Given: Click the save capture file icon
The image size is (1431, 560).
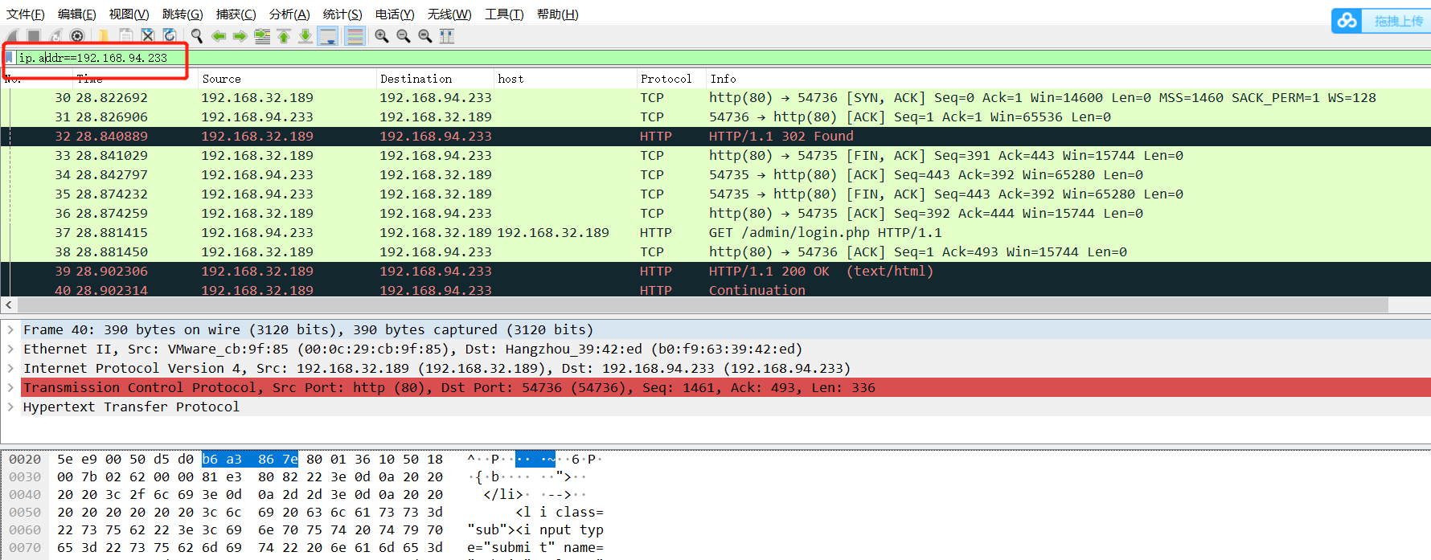Looking at the screenshot, I should click(126, 36).
